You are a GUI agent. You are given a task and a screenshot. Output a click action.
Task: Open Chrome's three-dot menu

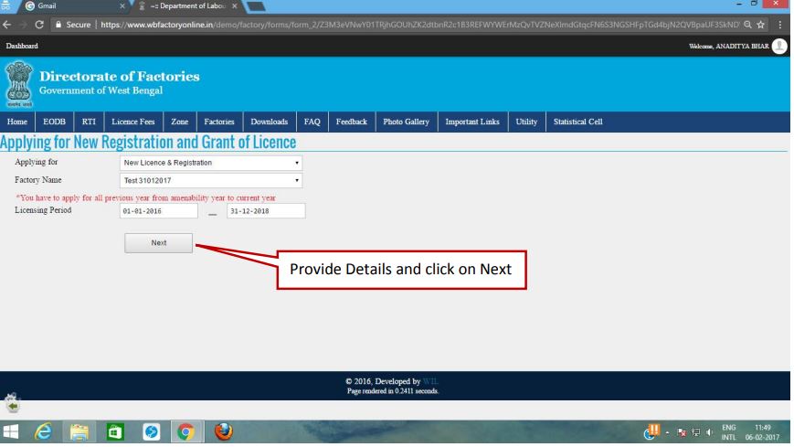tap(780, 25)
